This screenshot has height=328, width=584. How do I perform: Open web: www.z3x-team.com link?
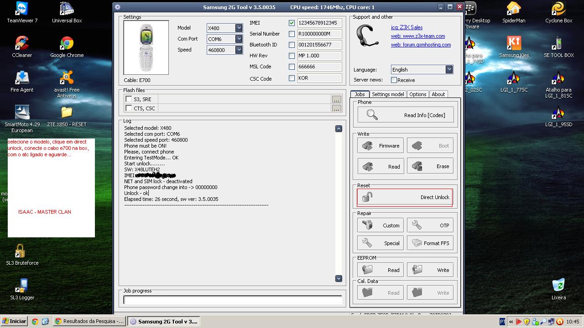[x=418, y=36]
